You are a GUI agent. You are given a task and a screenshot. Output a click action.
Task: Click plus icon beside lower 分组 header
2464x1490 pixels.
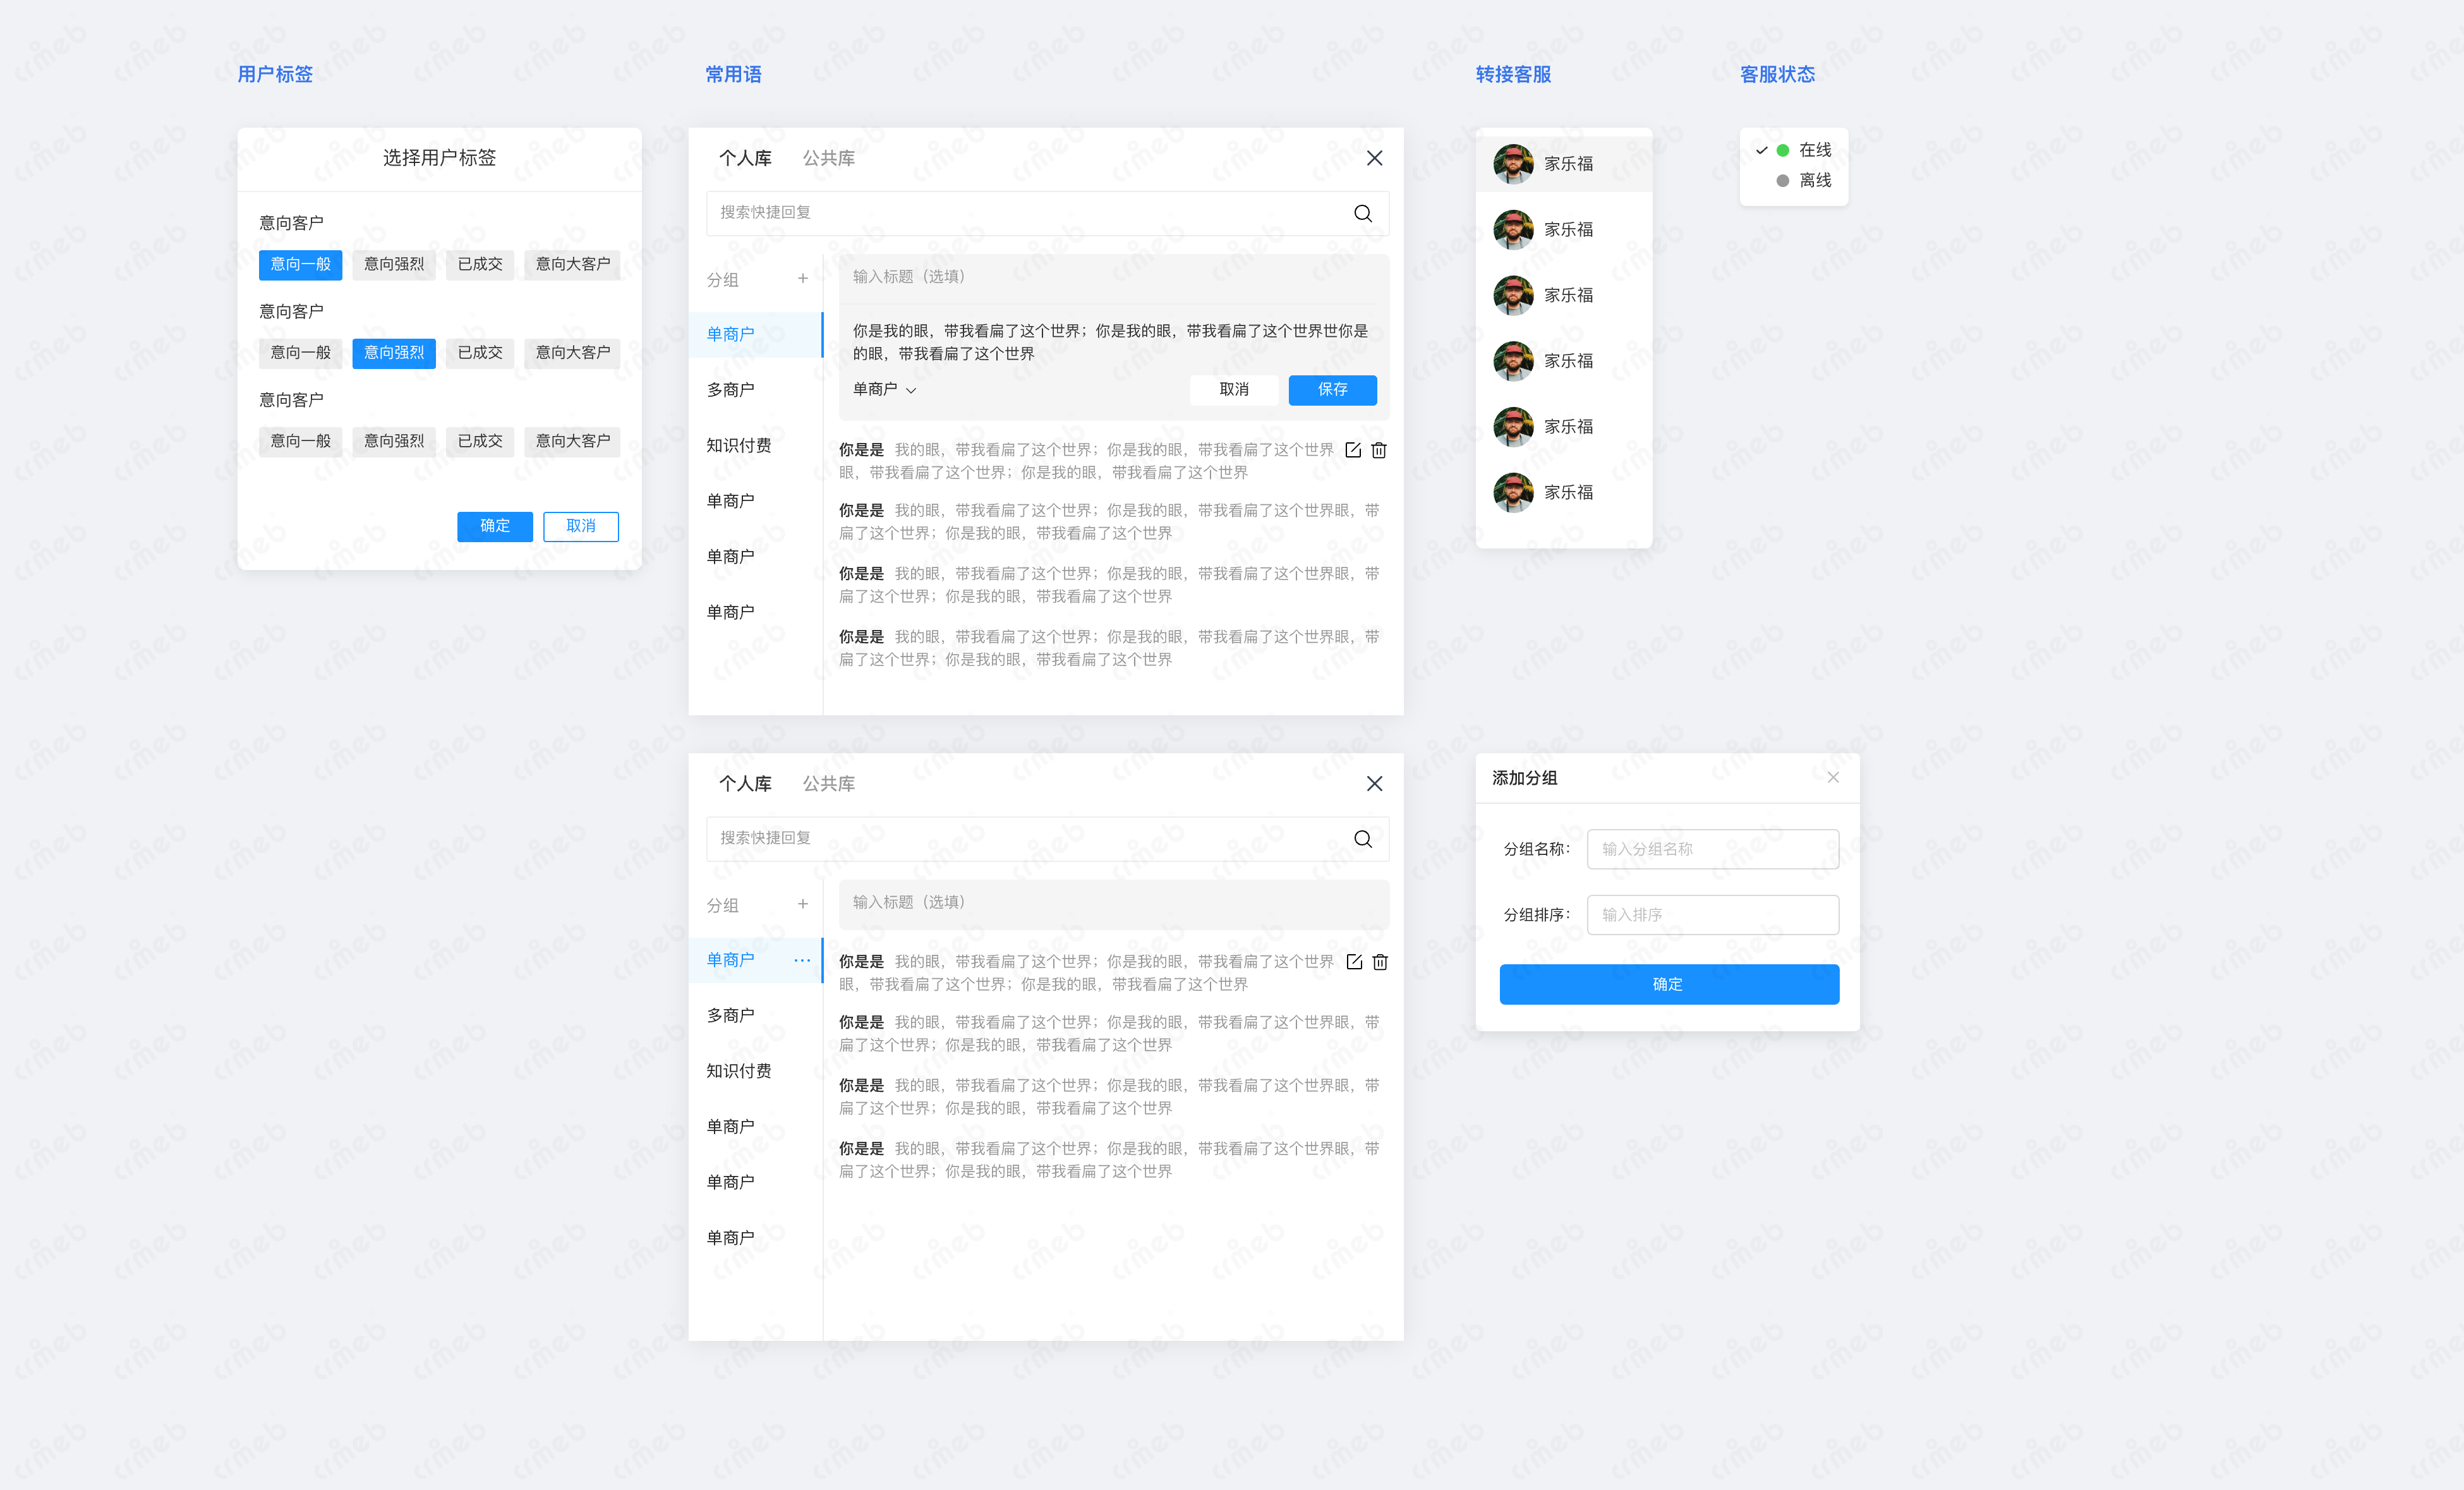tap(802, 904)
